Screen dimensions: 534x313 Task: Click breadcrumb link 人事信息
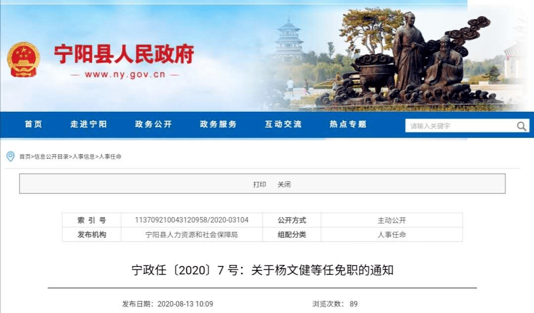[84, 157]
